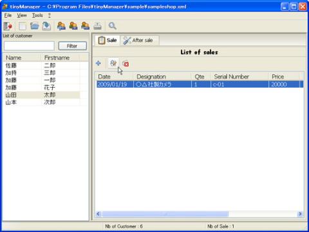
Task: Click firstname 二郎 in customer list
Action: (x=50, y=65)
